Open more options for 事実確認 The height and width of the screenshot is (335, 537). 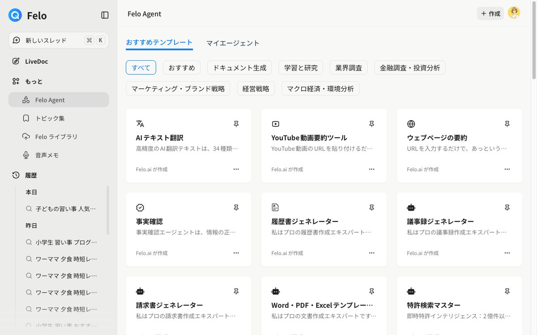point(236,253)
